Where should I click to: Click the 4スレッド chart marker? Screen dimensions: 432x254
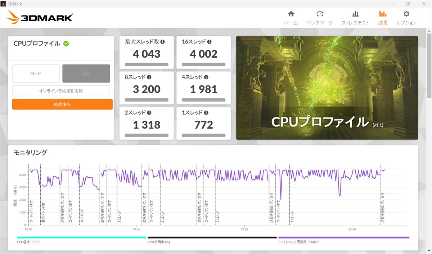[x=163, y=217]
